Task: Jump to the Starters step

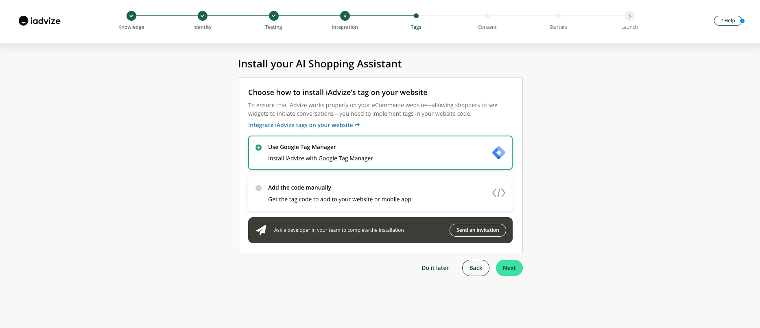Action: tap(558, 16)
